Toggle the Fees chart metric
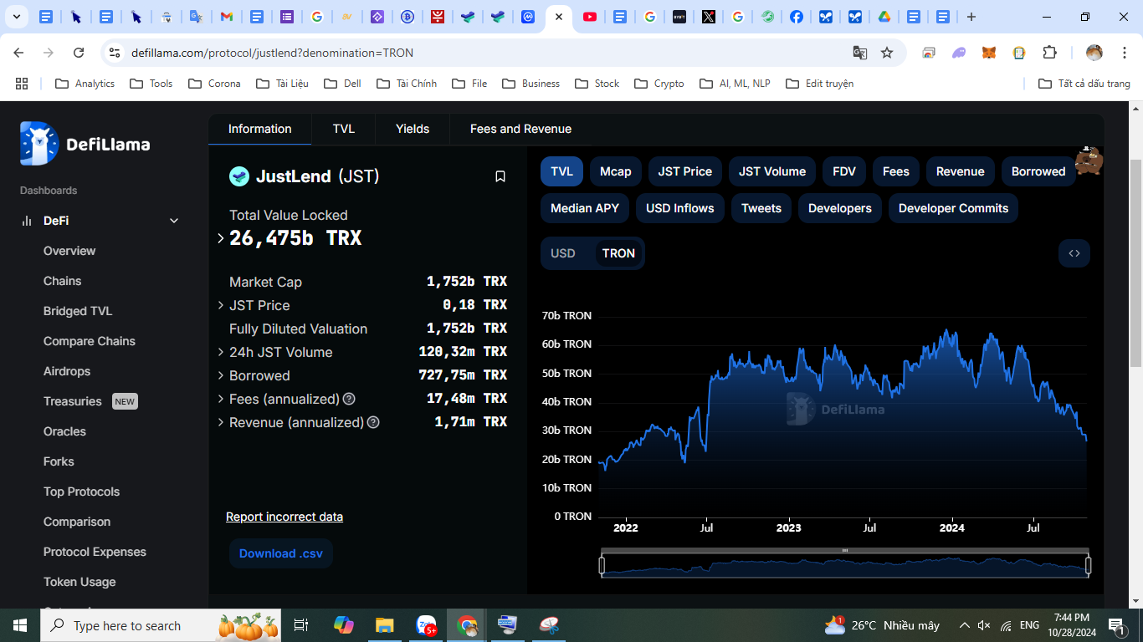 point(895,171)
